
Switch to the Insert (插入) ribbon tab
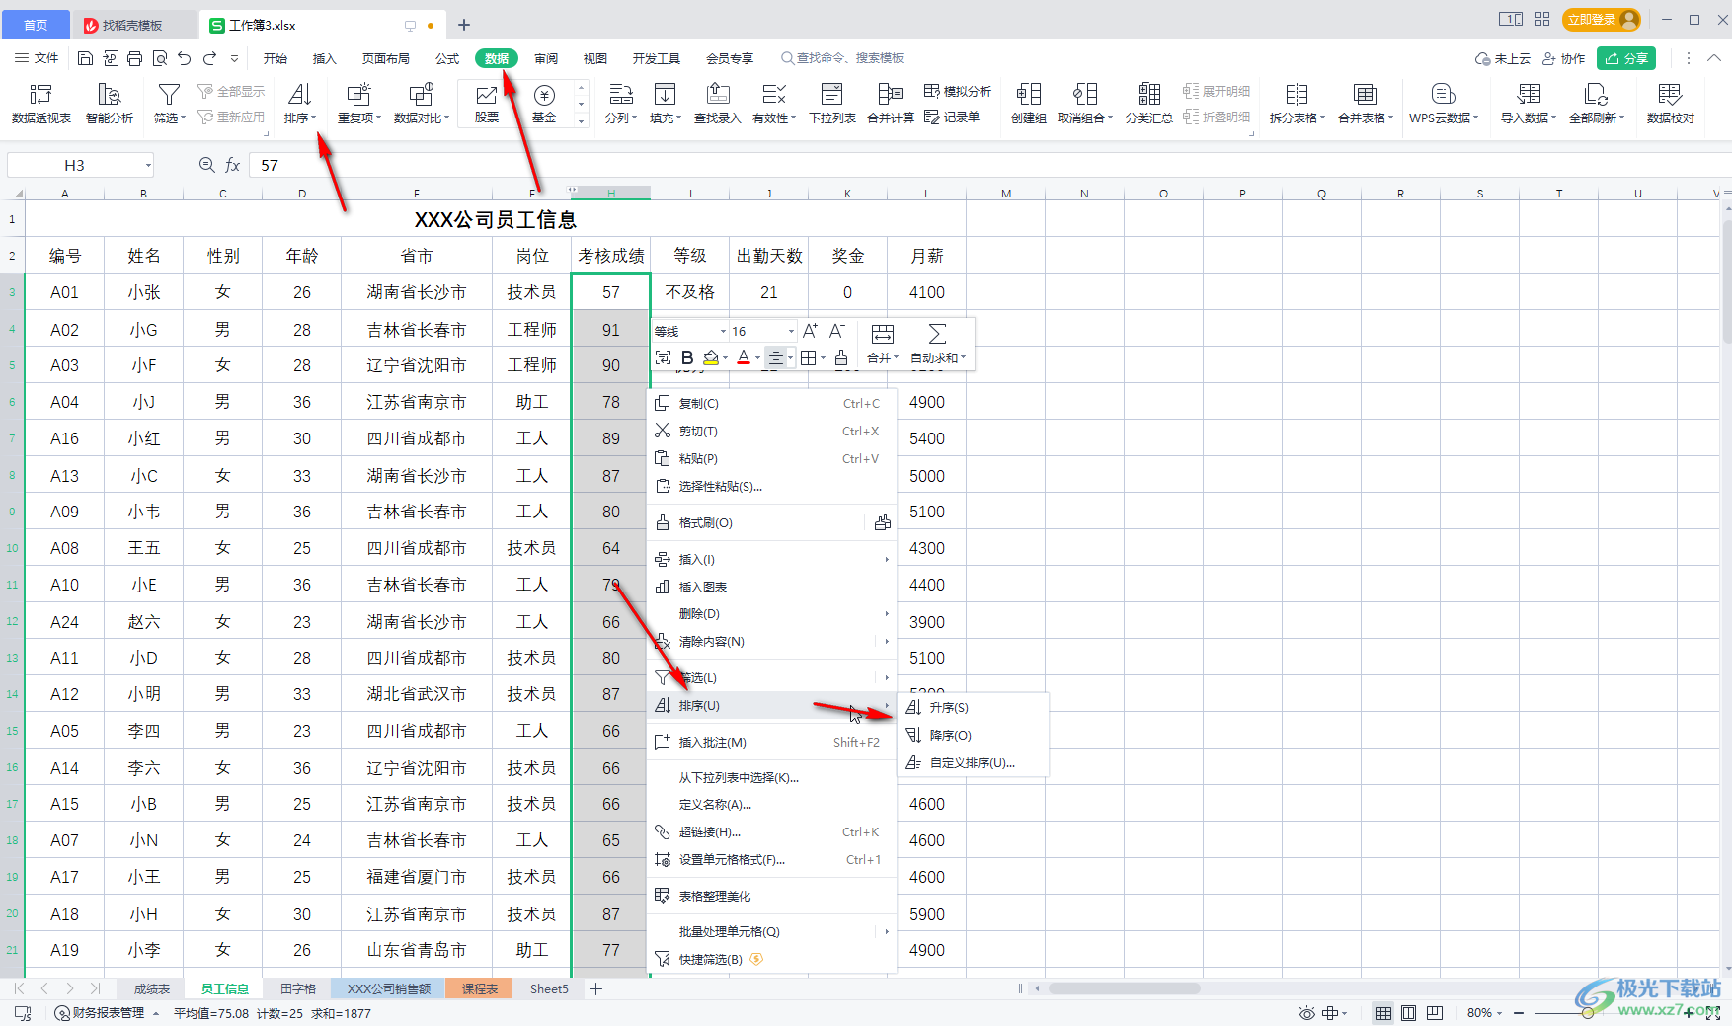click(325, 58)
